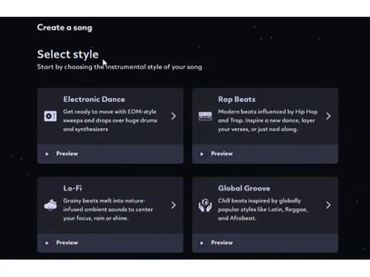
Task: Click Preview label under Global Groove
Action: click(x=222, y=243)
